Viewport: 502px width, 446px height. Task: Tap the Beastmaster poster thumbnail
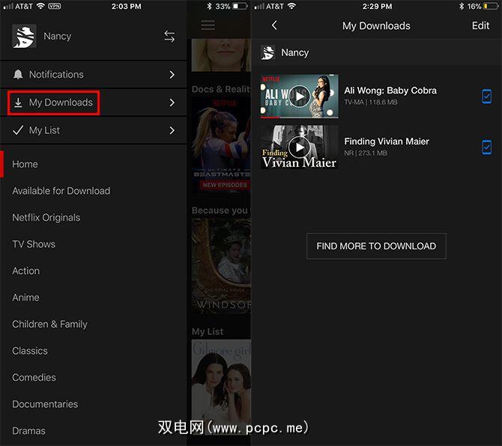221,145
